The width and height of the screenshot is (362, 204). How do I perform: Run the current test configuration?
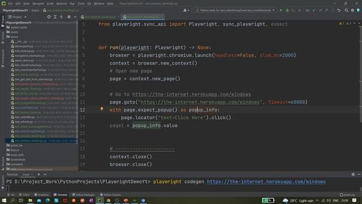[281, 10]
